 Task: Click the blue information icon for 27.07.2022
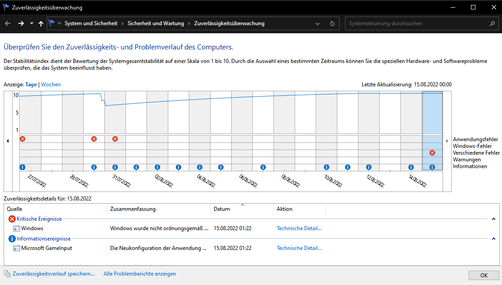tap(22, 167)
